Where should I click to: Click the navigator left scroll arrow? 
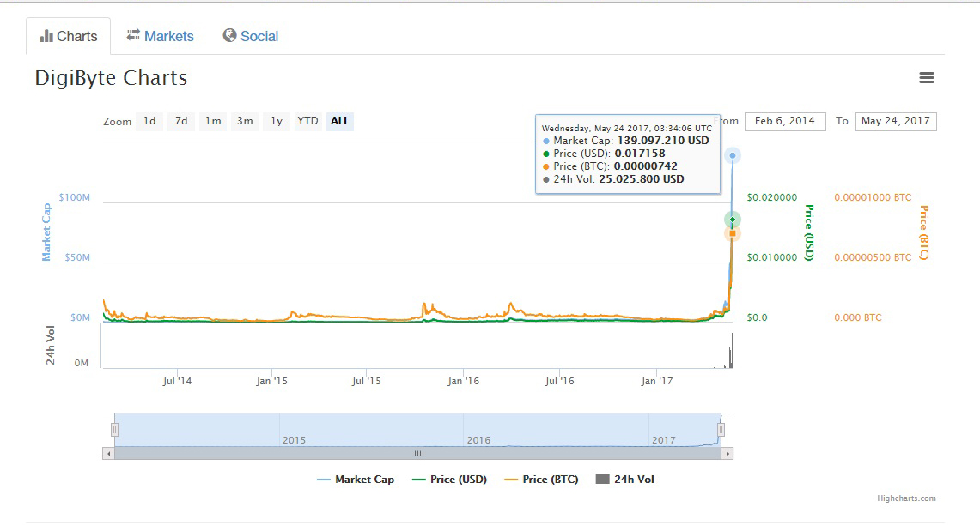tap(109, 454)
